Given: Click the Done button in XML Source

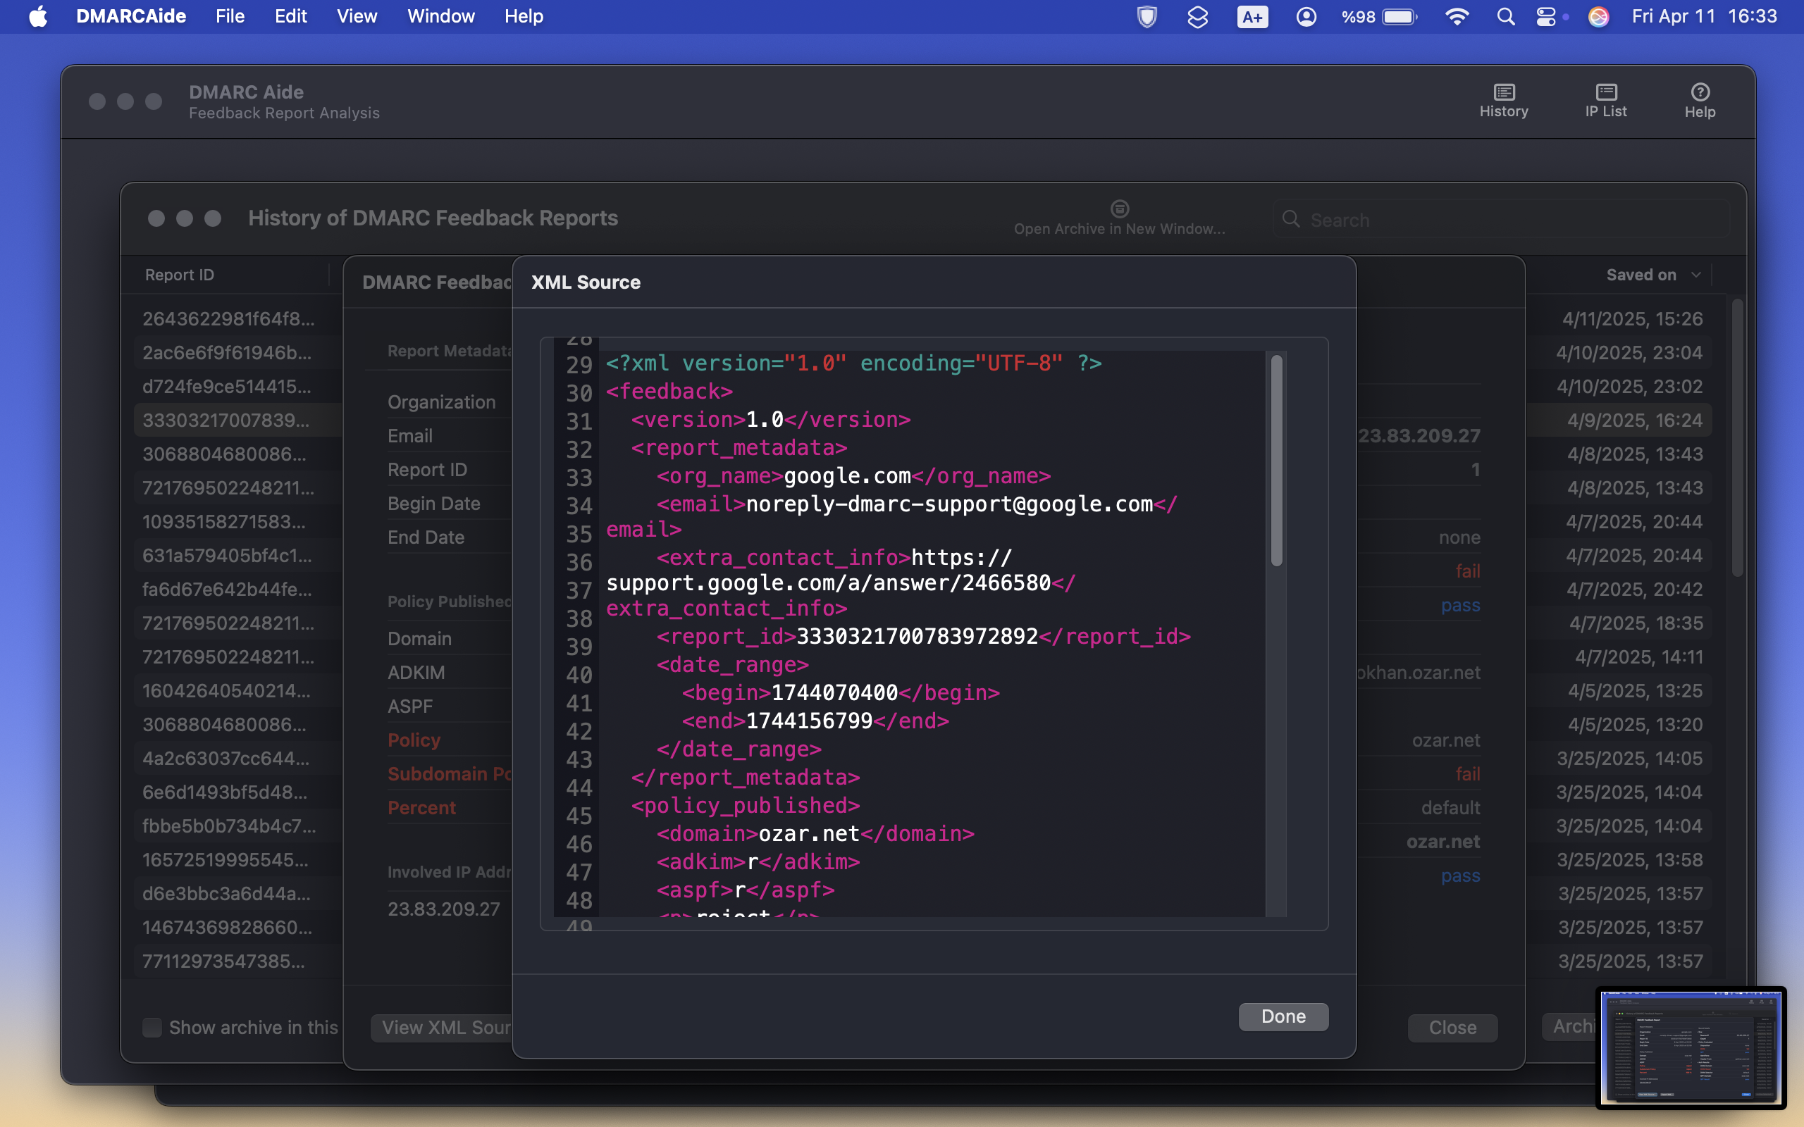Looking at the screenshot, I should [x=1284, y=1016].
